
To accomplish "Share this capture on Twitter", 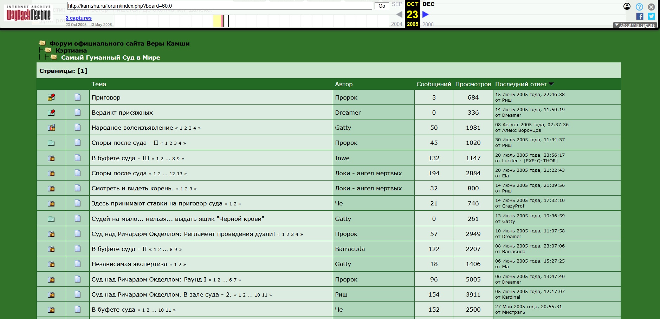I will 651,16.
